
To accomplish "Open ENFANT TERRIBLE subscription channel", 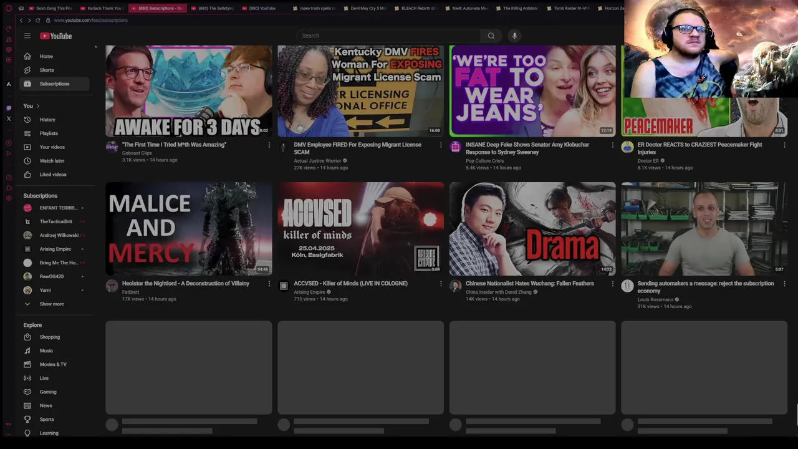I will (55, 208).
